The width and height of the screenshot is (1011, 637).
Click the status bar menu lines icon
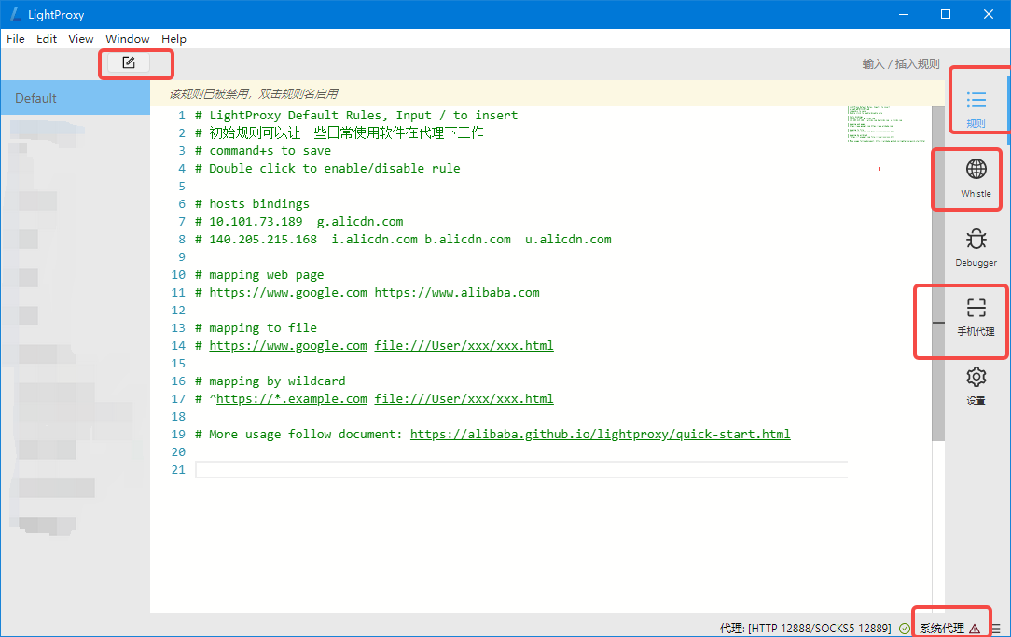pyautogui.click(x=997, y=629)
